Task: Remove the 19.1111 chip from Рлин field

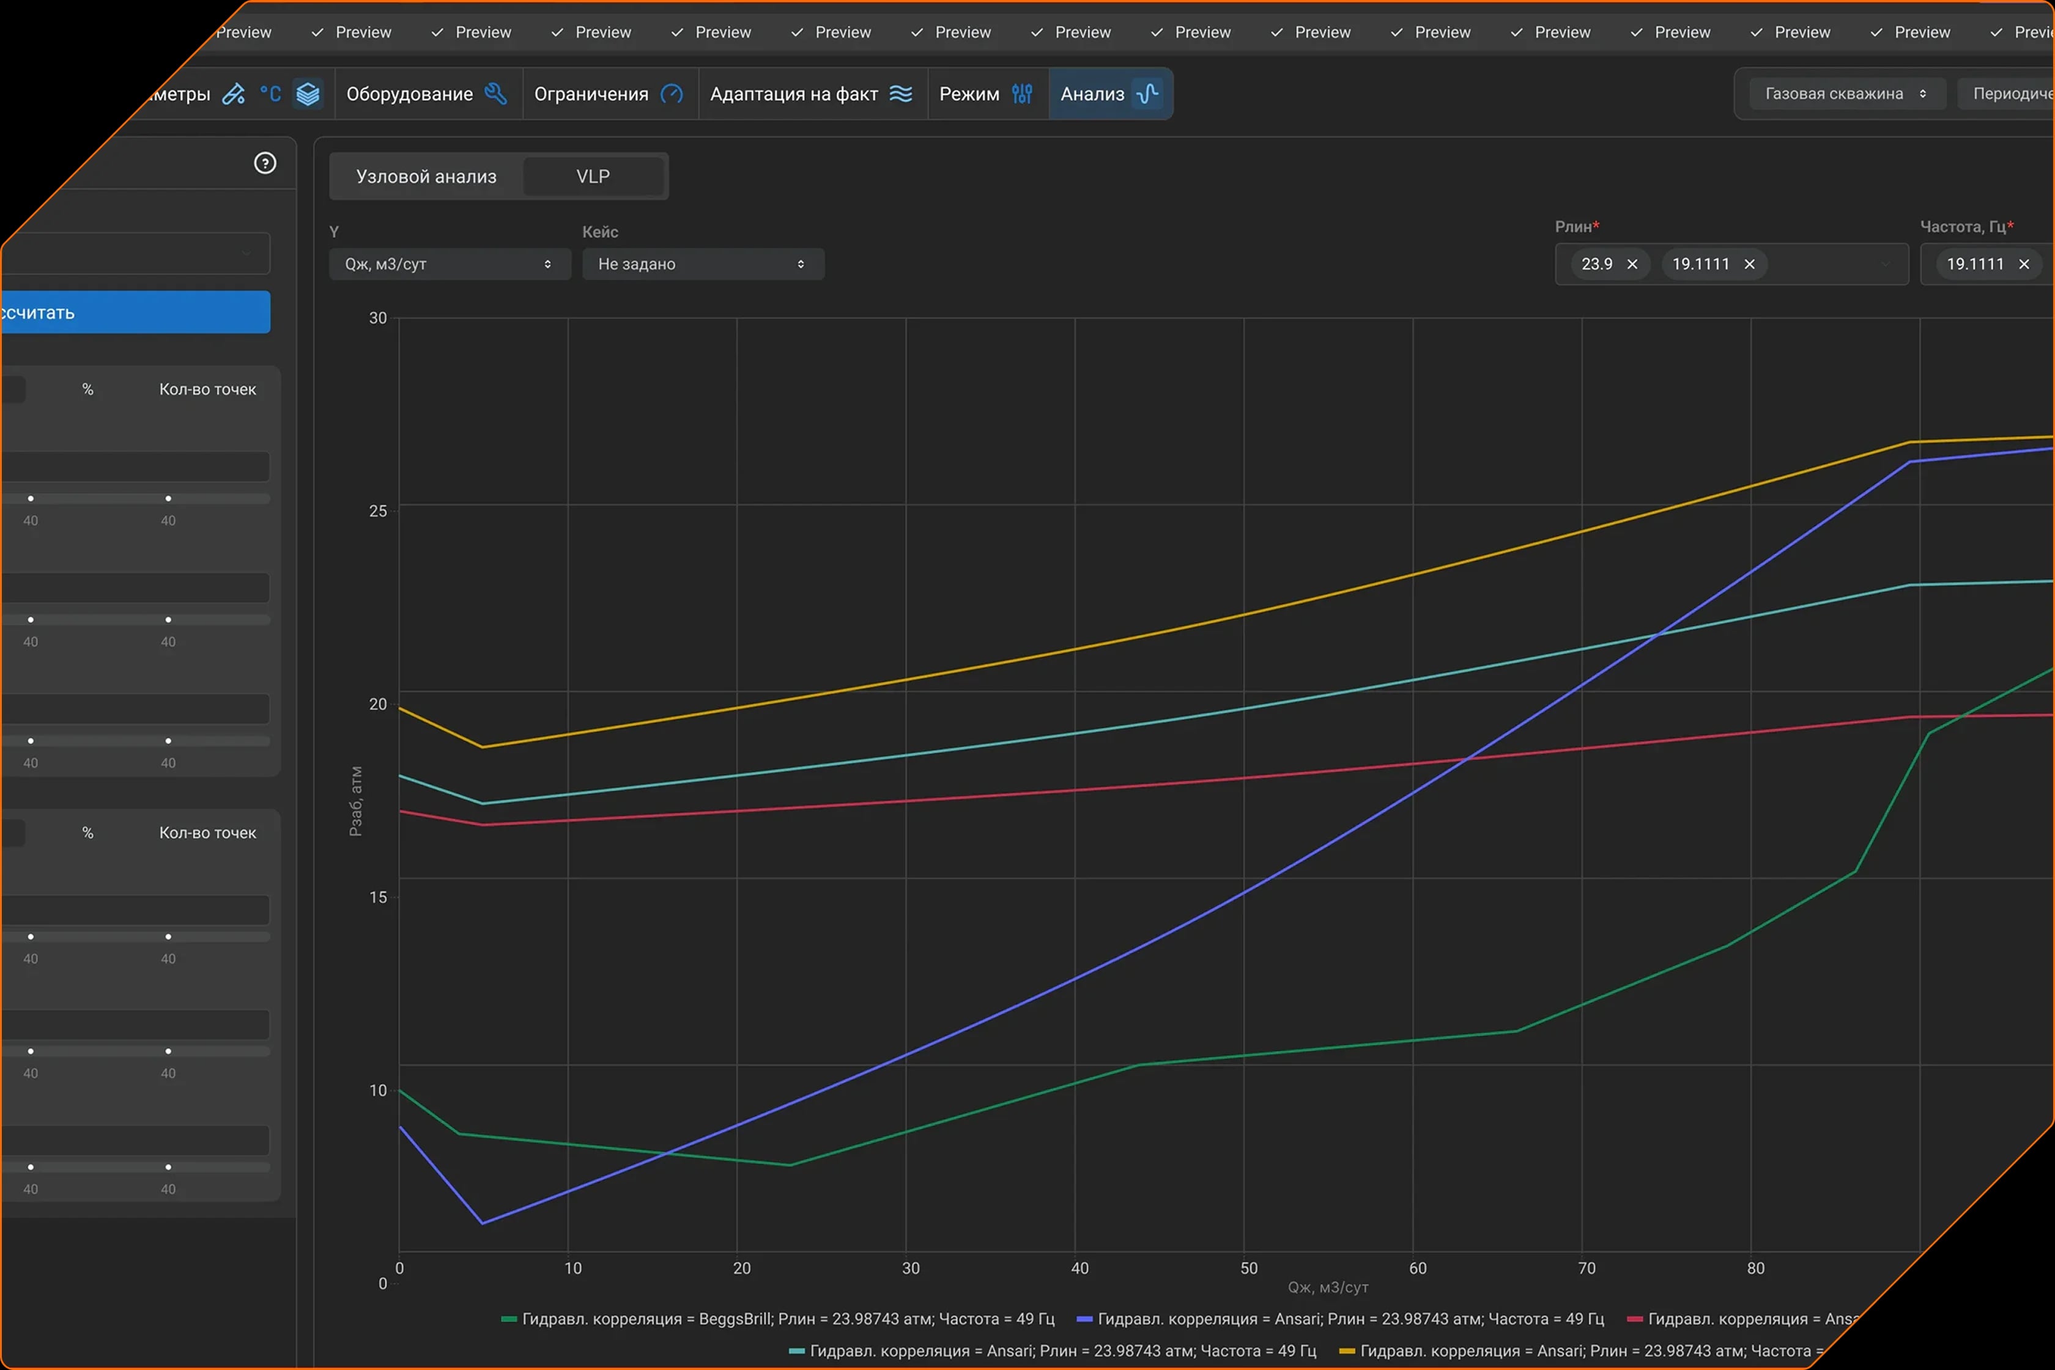Action: pos(1749,264)
